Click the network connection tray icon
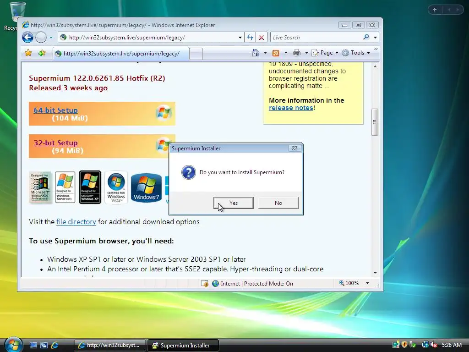 click(425, 345)
